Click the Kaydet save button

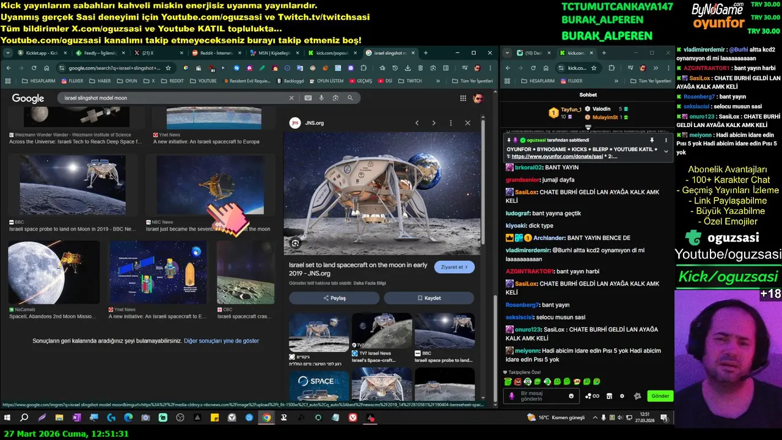point(429,298)
